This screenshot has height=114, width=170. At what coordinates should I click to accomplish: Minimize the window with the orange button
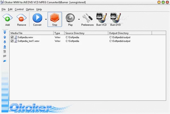(159, 2)
